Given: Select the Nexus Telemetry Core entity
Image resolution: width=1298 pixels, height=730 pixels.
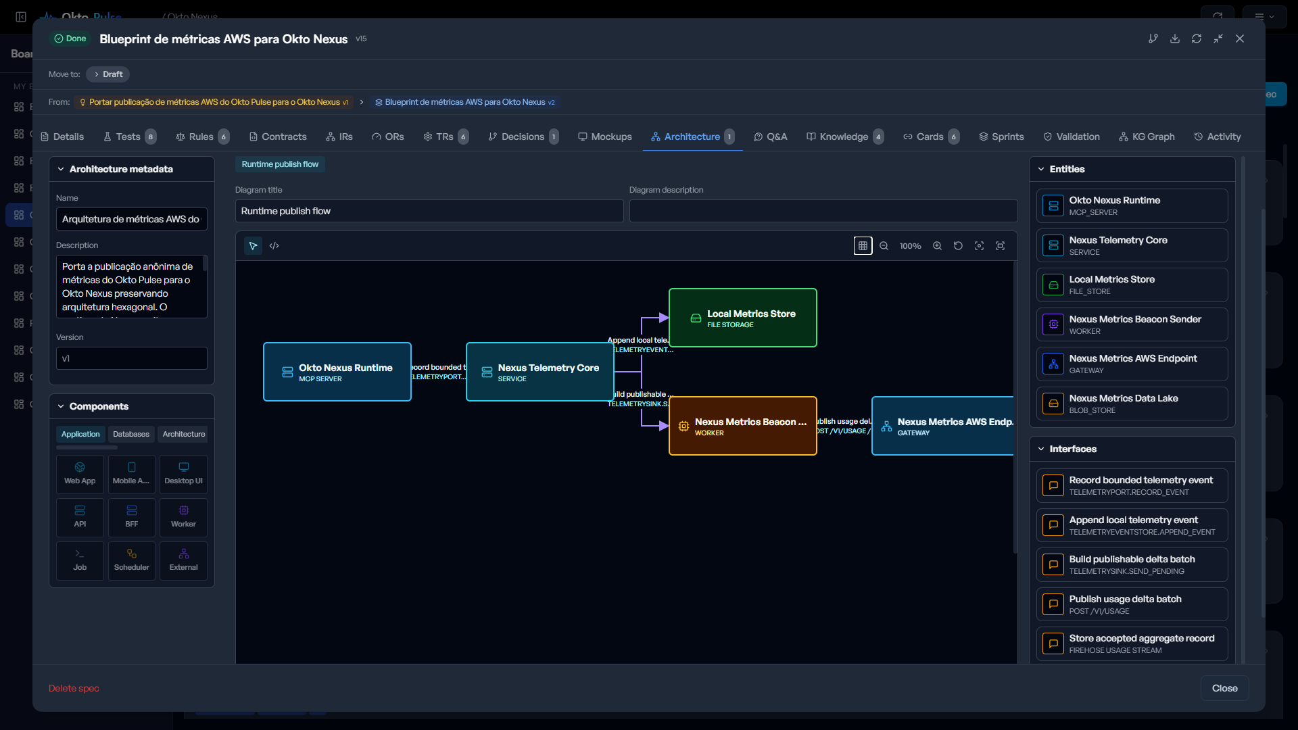Looking at the screenshot, I should (x=1132, y=245).
